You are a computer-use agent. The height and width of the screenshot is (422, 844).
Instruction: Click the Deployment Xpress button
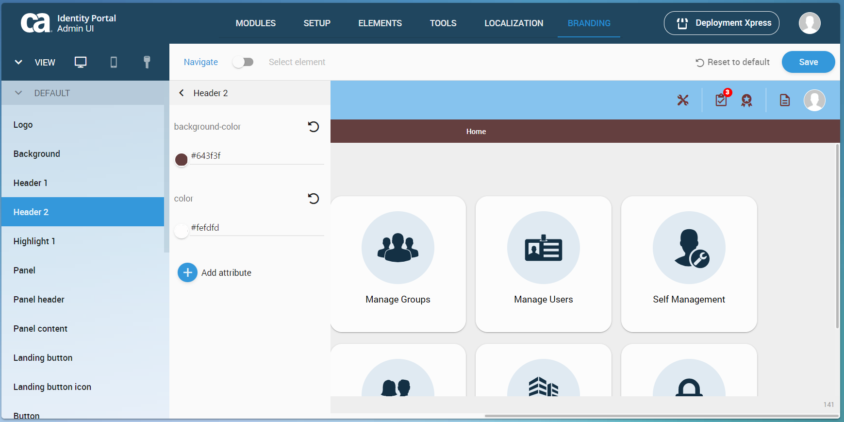(x=722, y=23)
